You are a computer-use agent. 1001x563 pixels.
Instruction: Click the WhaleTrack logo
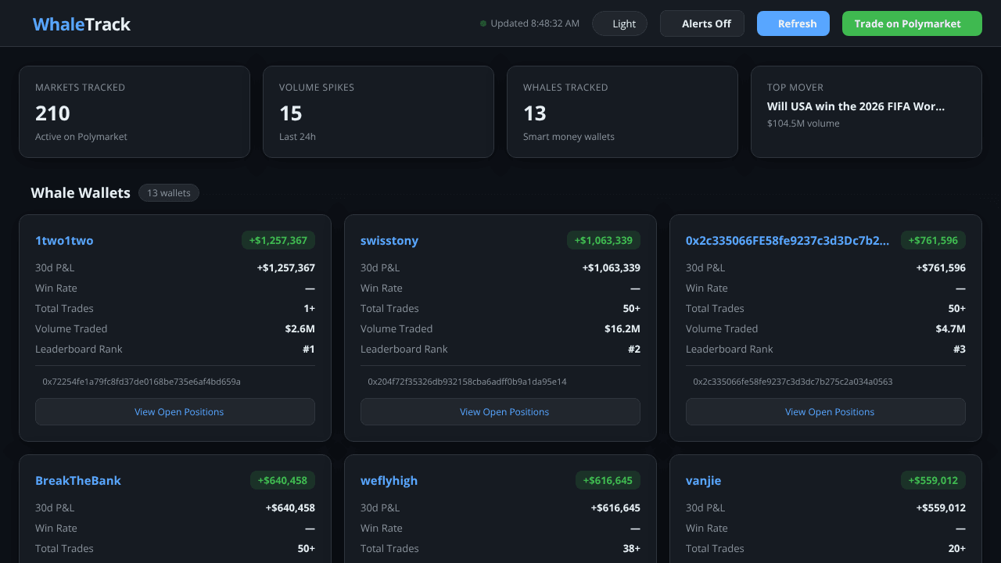pyautogui.click(x=81, y=24)
